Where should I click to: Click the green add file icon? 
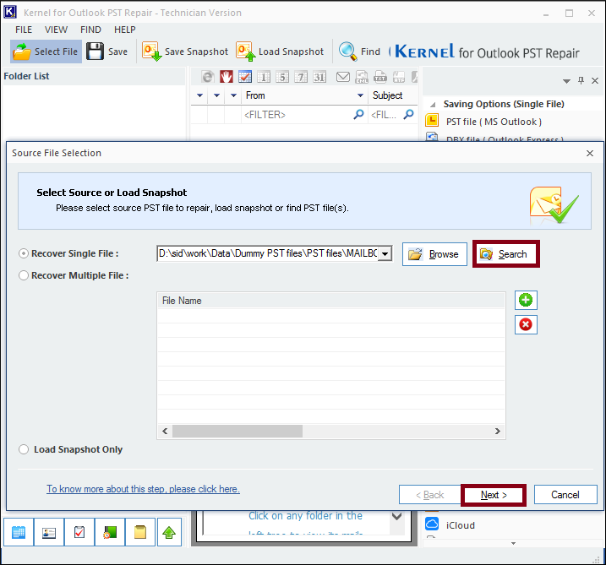[x=526, y=300]
